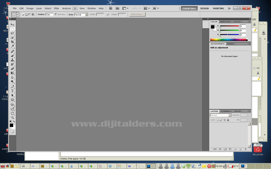Click Create new layer icon in Layers panel
Screen dimensions: 271x169
(240, 149)
